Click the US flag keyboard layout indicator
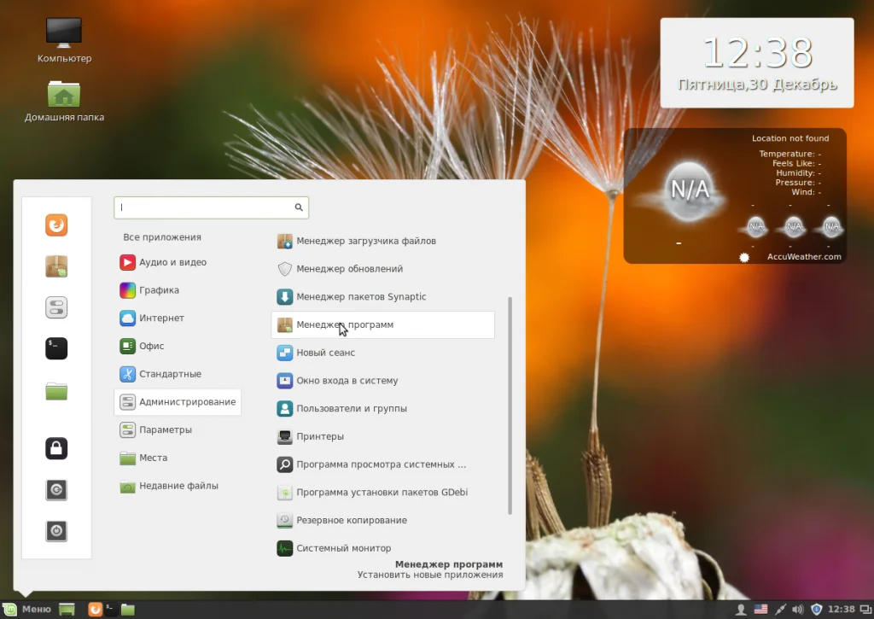 point(760,609)
